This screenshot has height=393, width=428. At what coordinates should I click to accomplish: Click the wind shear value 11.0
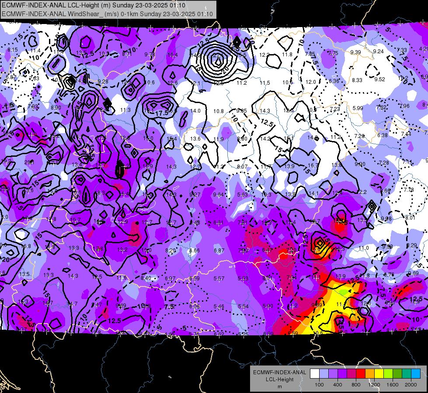pos(364,248)
